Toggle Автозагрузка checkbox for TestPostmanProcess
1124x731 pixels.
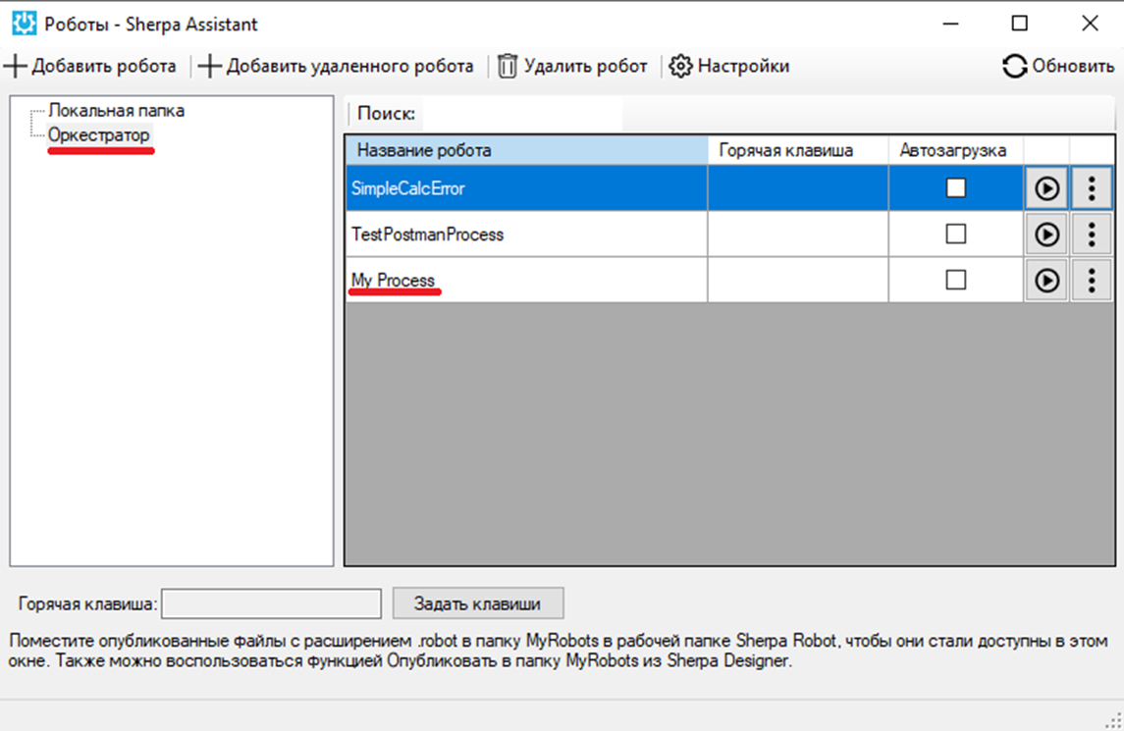click(955, 234)
